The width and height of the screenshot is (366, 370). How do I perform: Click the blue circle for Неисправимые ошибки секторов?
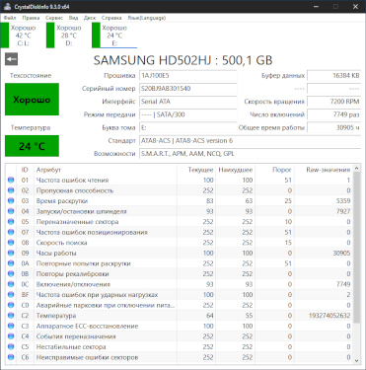[x=11, y=357]
